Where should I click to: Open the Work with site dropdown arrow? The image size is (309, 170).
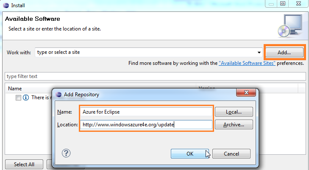point(259,53)
